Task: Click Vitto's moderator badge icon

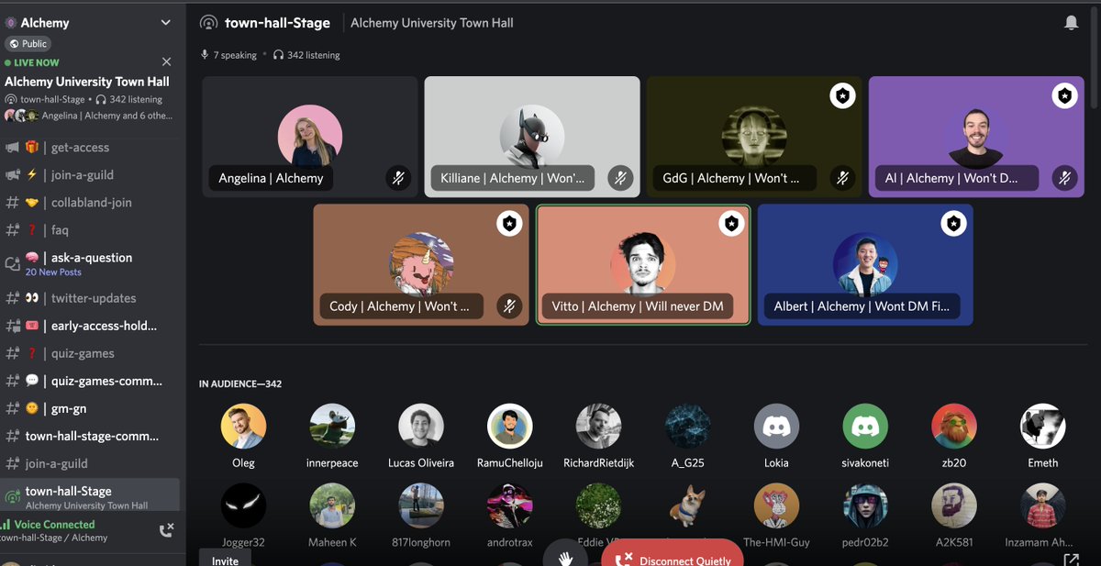Action: click(x=731, y=223)
